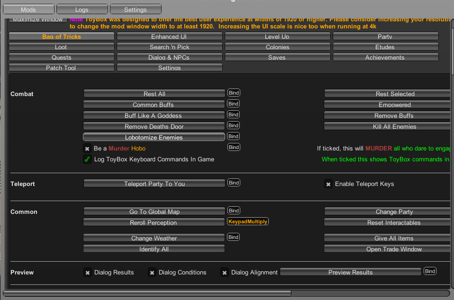Open the Dialog & NPCs tab
Image resolution: width=454 pixels, height=300 pixels.
(x=169, y=57)
